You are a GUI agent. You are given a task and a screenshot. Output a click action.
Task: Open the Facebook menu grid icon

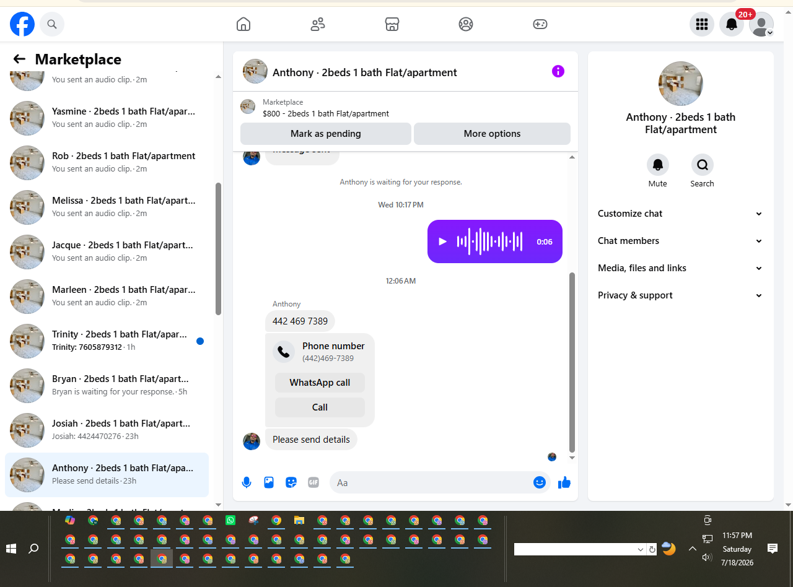click(x=702, y=24)
